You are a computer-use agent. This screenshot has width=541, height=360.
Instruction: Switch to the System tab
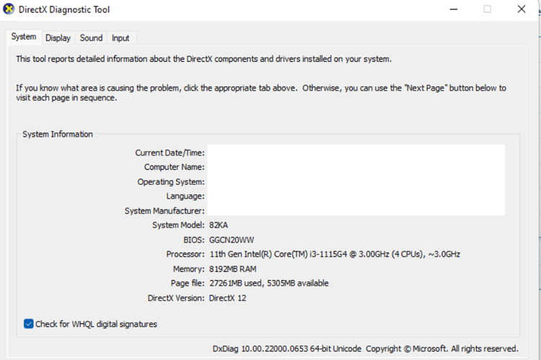click(x=23, y=37)
